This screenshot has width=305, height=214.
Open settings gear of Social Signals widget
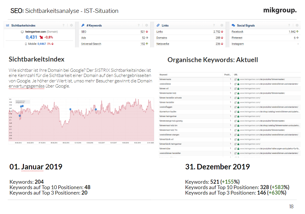point(297,25)
